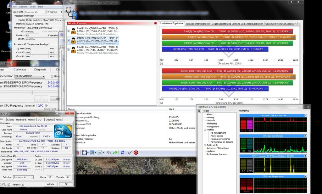Screen dimensions: 322x194
Task: Click the stethoscope icon in Sandra header
Action: click(71, 13)
